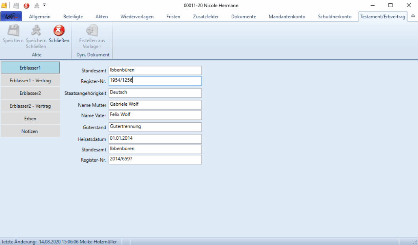Click the Güterstand input field
The height and width of the screenshot is (245, 418).
pyautogui.click(x=155, y=127)
